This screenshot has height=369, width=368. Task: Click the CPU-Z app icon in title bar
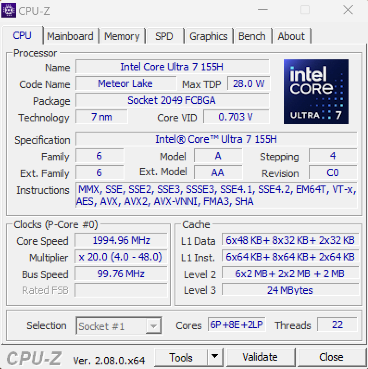pyautogui.click(x=9, y=10)
